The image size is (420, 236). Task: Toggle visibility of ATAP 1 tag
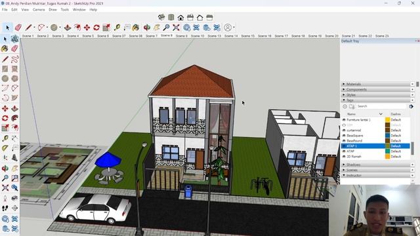[344, 146]
